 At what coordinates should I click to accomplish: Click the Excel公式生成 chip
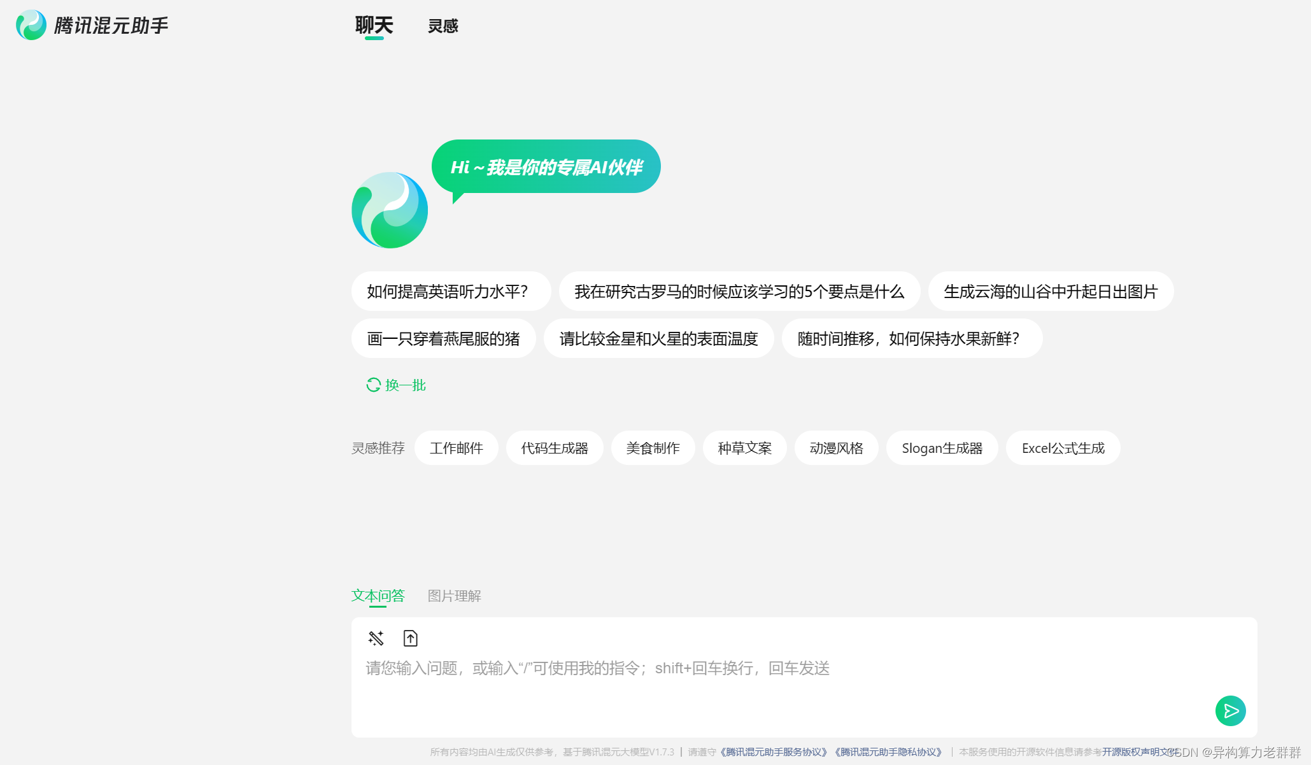point(1062,448)
